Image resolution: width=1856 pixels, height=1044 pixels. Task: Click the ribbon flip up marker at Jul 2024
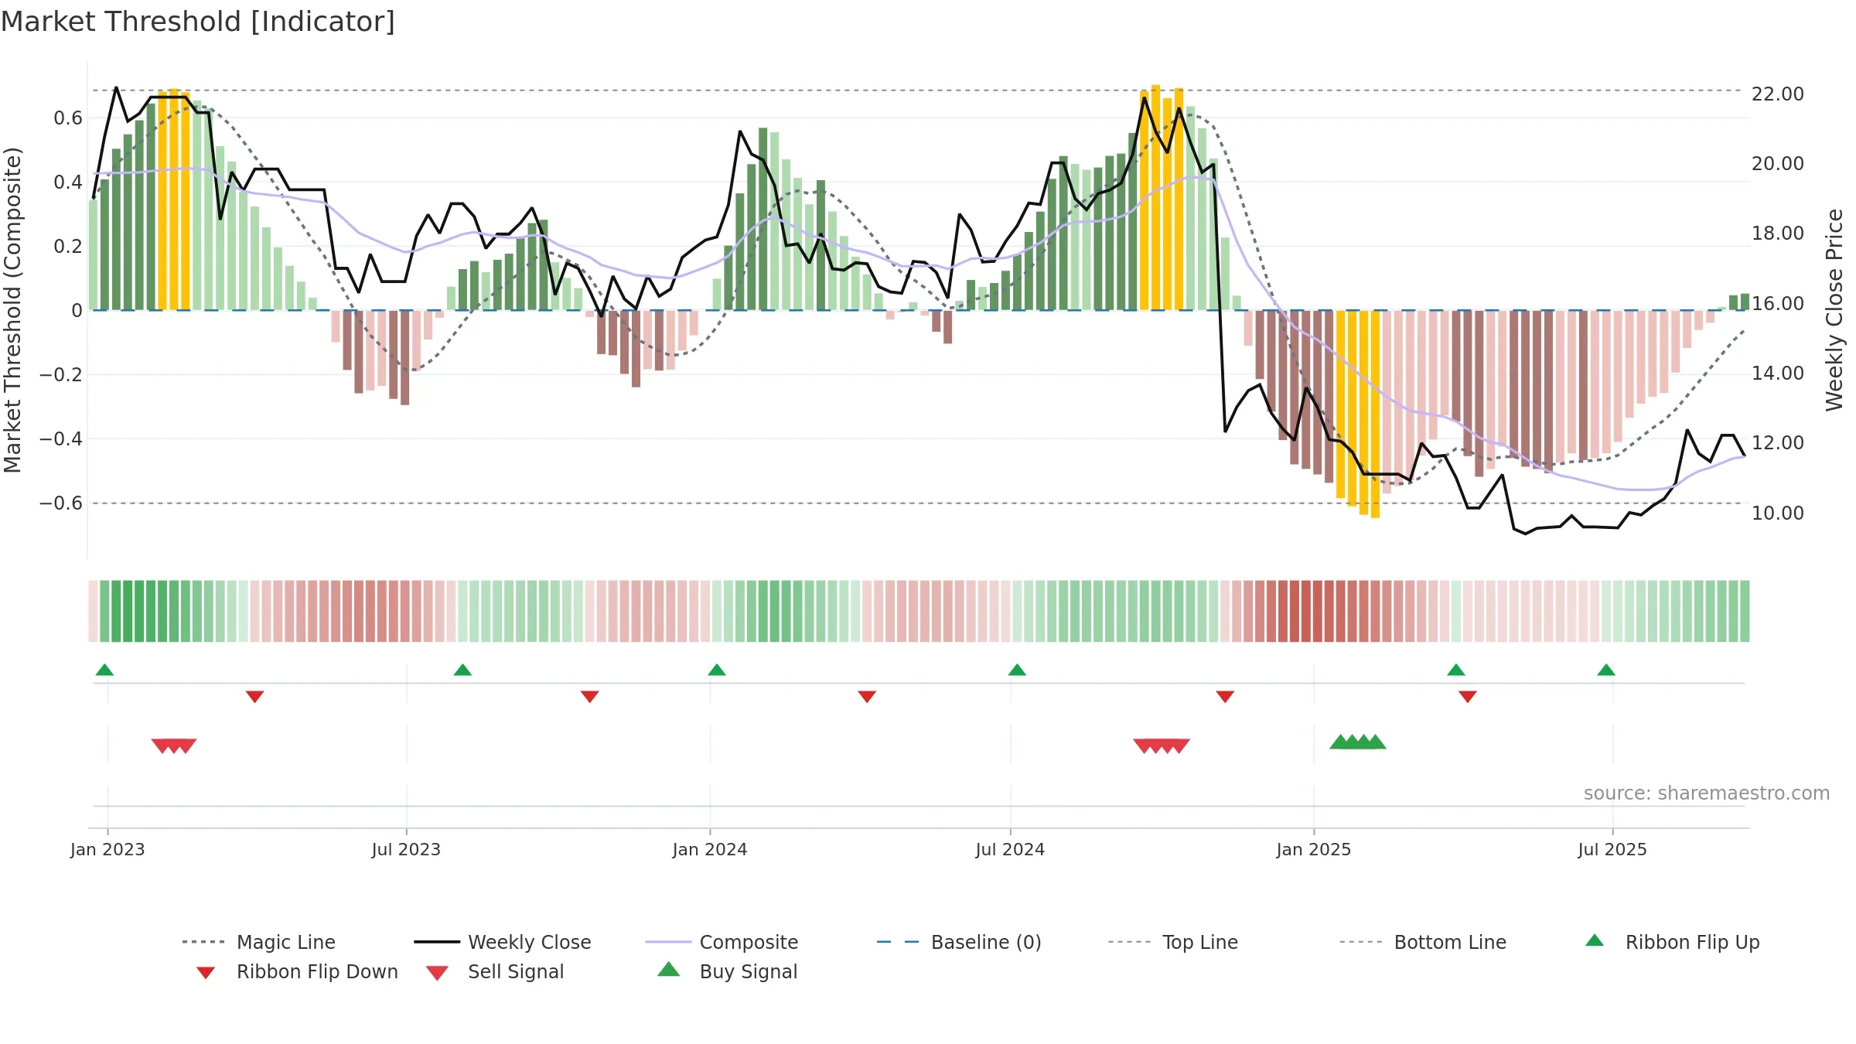1017,670
